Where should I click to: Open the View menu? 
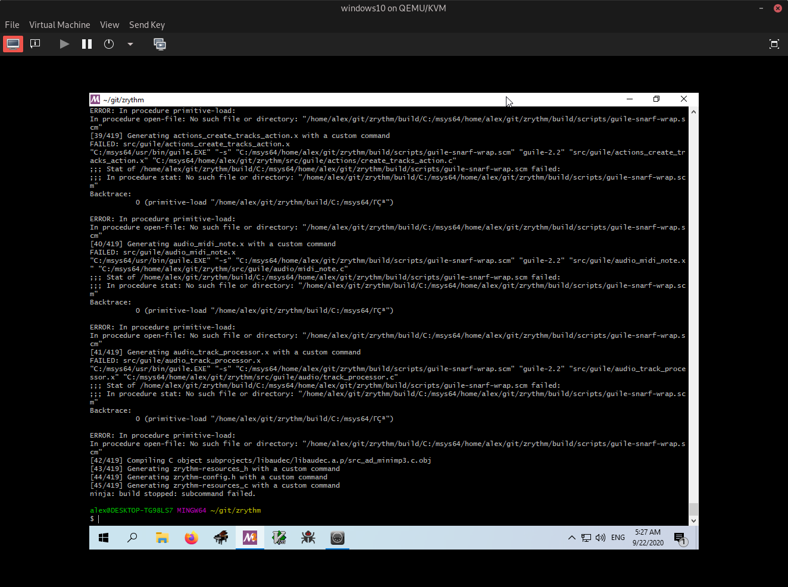point(110,25)
